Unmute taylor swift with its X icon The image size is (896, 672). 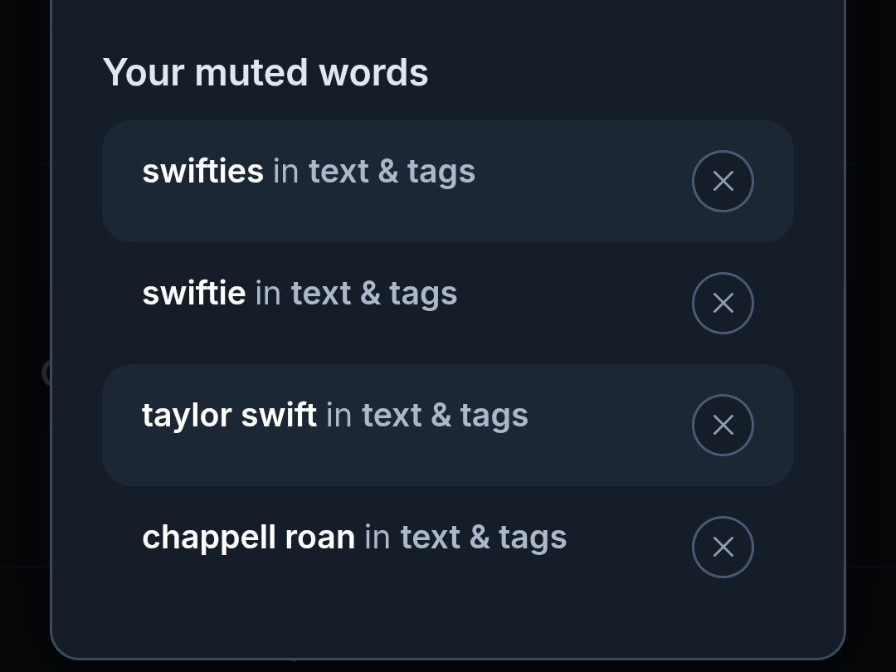723,425
